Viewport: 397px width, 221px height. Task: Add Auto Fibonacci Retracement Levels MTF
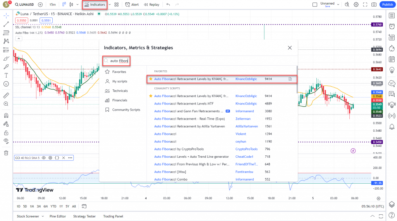184,104
